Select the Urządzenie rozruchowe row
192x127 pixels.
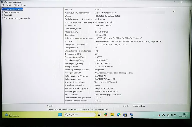pyautogui.click(x=115, y=82)
